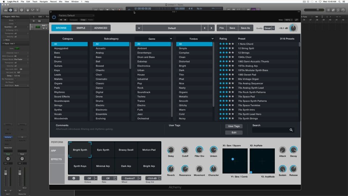Toggle the Inspector info icon
The image size is (348, 196).
(x=11, y=10)
